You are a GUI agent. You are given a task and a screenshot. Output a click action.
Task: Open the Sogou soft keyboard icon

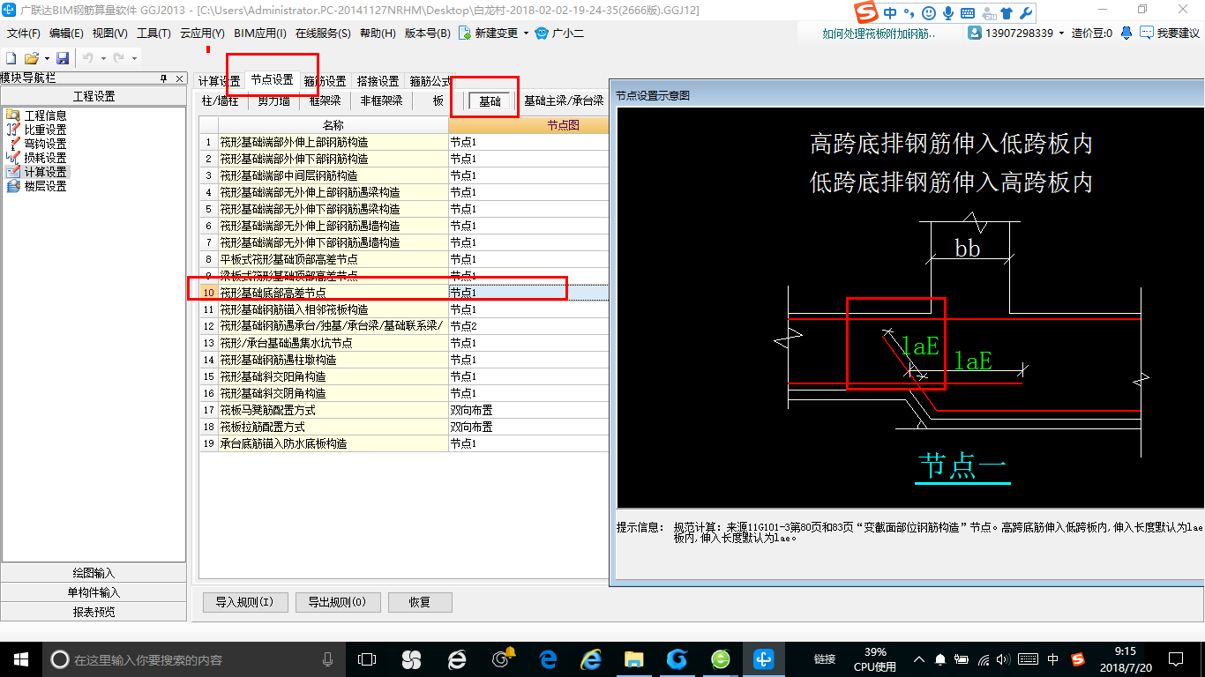tap(968, 13)
